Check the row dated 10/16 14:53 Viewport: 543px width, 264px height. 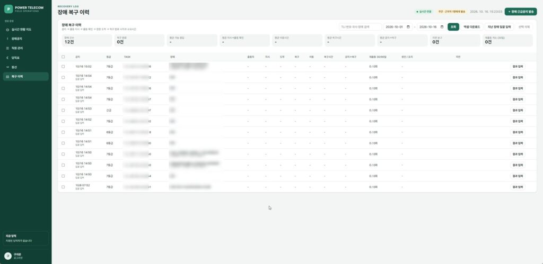[x=63, y=110]
